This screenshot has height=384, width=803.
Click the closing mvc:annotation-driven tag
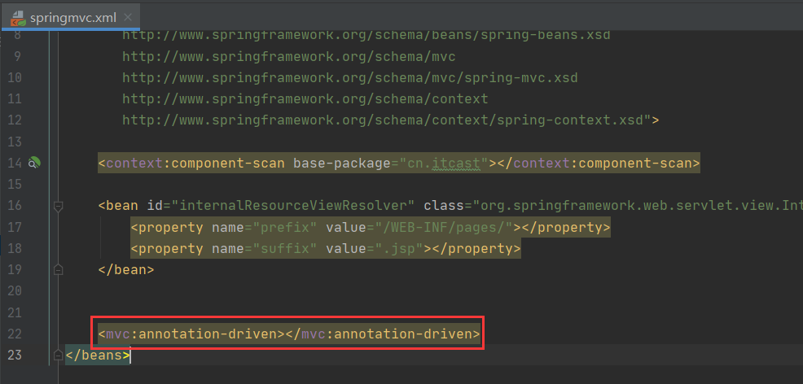383,334
